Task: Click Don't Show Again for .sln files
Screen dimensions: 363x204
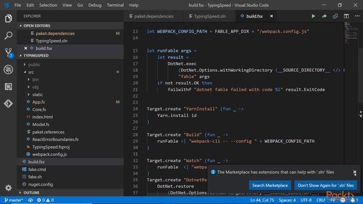Action: point(326,185)
